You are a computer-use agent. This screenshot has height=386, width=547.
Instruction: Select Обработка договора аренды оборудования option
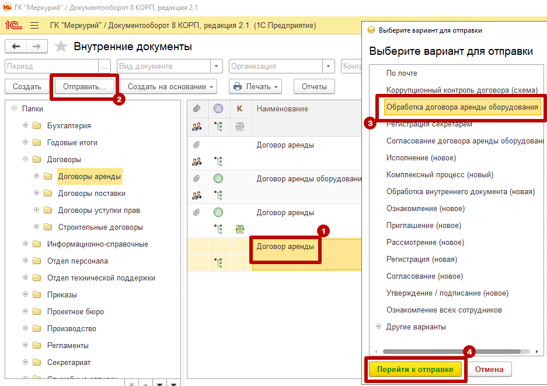pos(462,107)
